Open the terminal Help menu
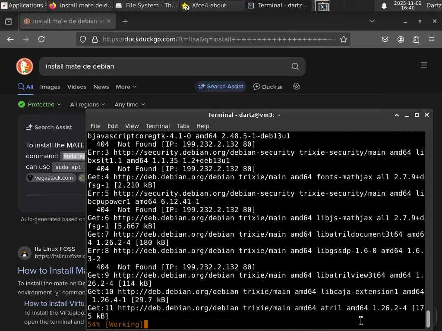Screen dimensions: 442x331 click(x=203, y=126)
